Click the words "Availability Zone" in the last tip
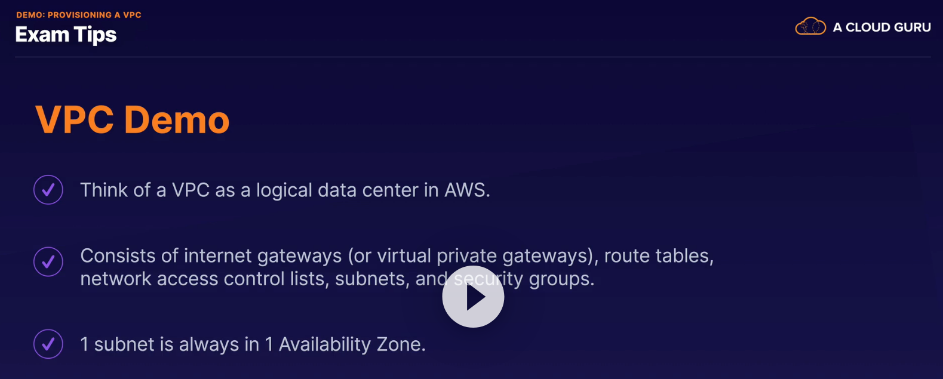943x379 pixels. click(351, 344)
